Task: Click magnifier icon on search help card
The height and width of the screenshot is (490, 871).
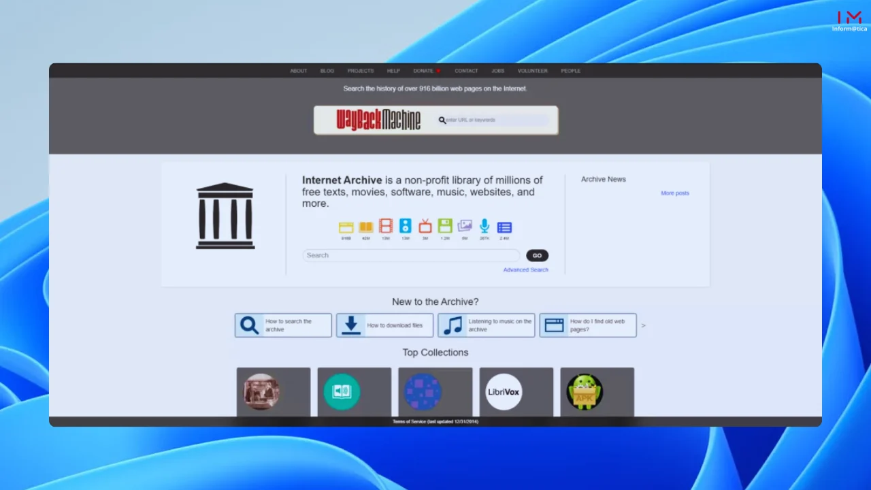Action: coord(250,325)
